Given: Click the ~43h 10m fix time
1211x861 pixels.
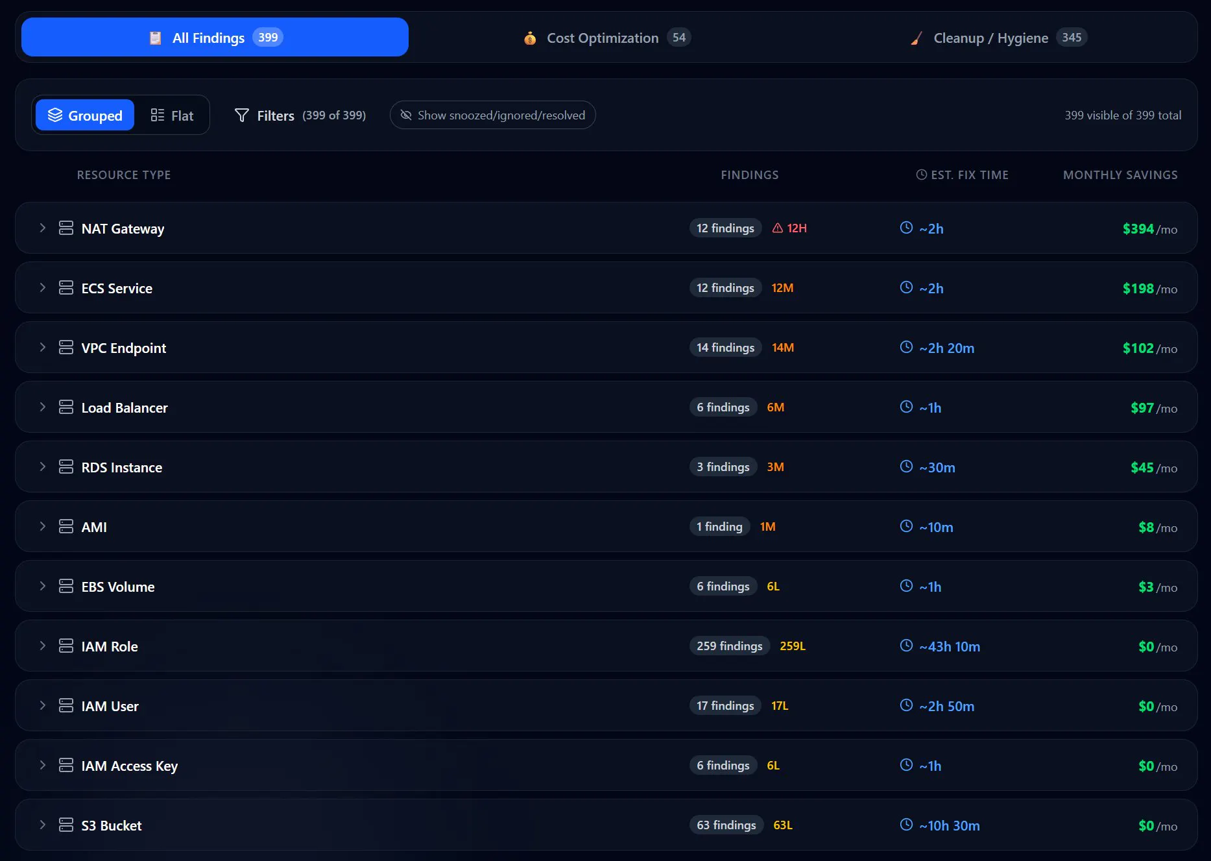Looking at the screenshot, I should [x=950, y=646].
